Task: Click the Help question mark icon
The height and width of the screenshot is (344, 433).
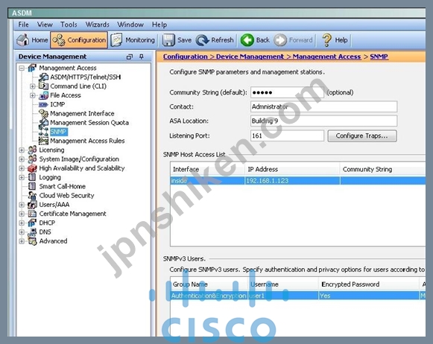Action: [326, 40]
